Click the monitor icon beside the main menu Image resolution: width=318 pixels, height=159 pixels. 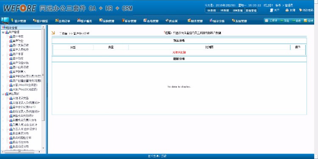click(5, 20)
